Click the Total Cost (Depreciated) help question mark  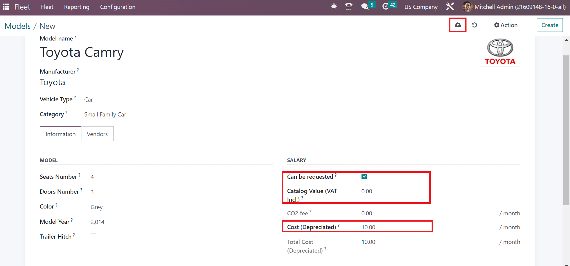[325, 249]
